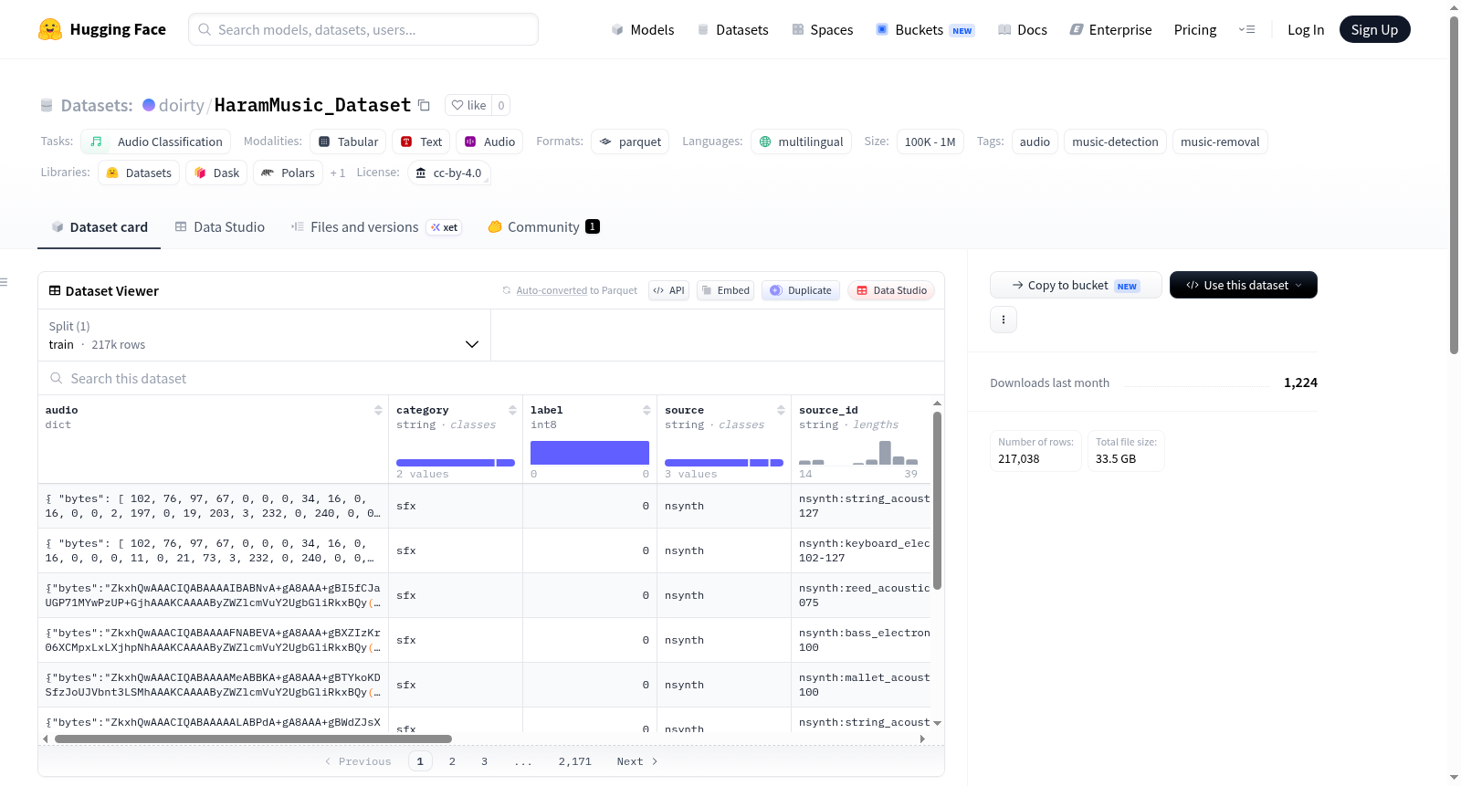
Task: Jump to page 3 of results
Action: coord(484,761)
